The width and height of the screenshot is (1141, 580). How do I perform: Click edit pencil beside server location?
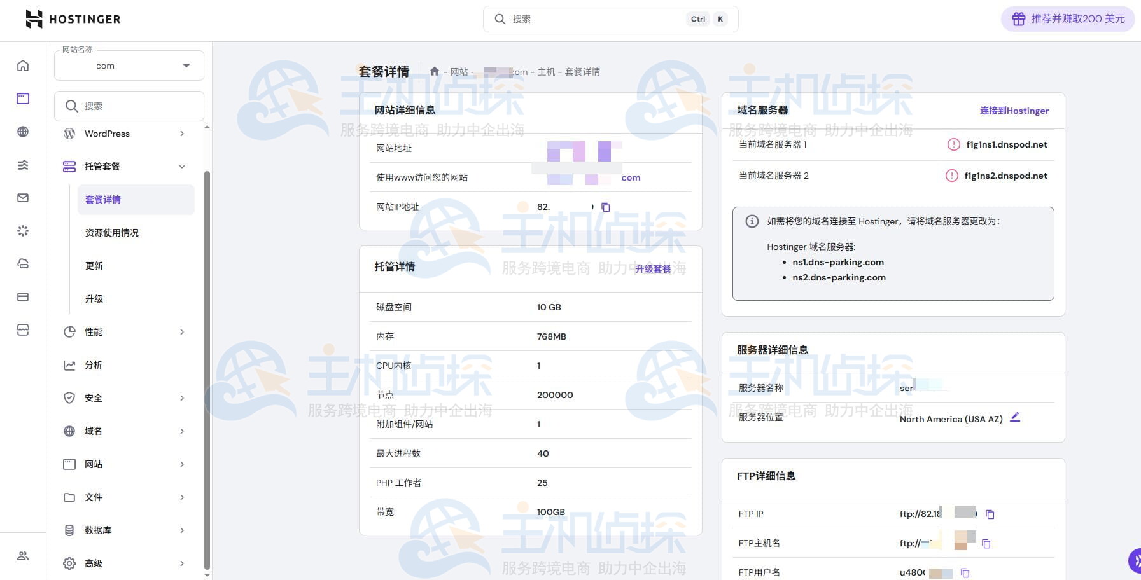[x=1015, y=417]
